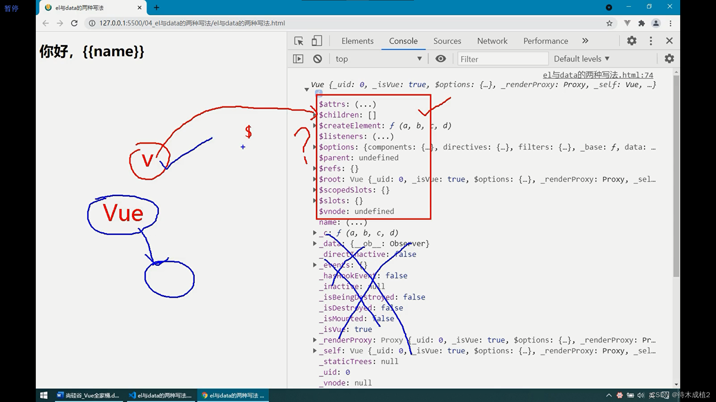
Task: Open the DevTools kebab menu
Action: (x=651, y=41)
